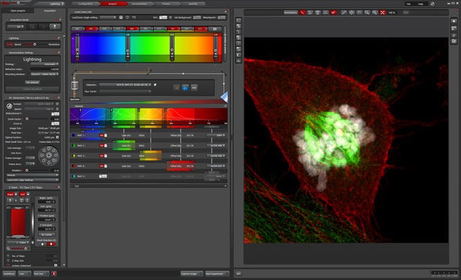Toggle the PMT 2 ON switch

103,146
